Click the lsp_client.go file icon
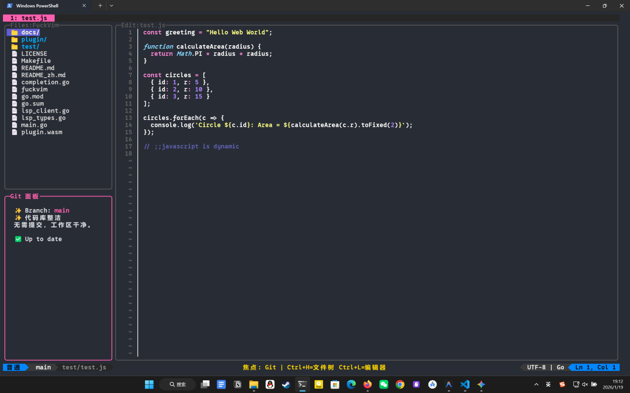Image resolution: width=630 pixels, height=393 pixels. click(14, 111)
